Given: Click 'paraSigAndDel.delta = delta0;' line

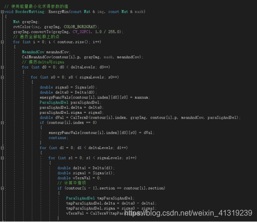Looking at the screenshot, I should point(72,108).
